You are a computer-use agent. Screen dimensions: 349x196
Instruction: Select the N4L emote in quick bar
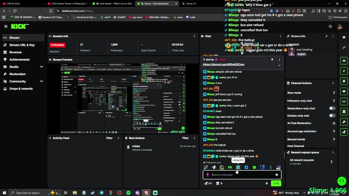pyautogui.click(x=230, y=167)
